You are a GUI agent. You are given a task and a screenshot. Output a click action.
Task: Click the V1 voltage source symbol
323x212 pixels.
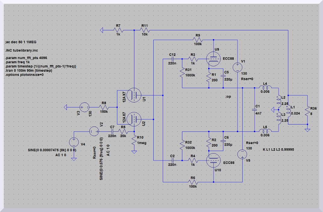click(237, 67)
